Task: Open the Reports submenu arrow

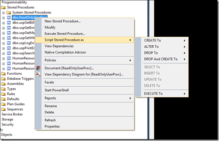Action: (x=130, y=98)
